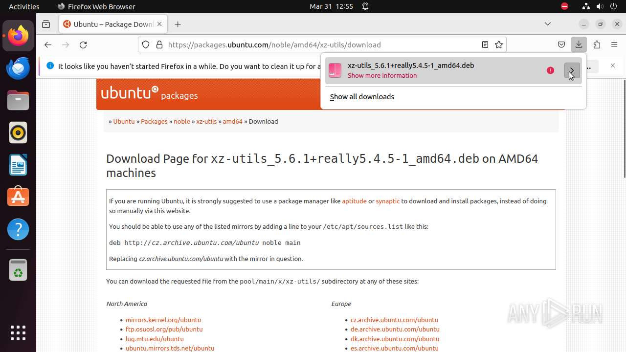The width and height of the screenshot is (626, 352).
Task: Download from lug.mtu.edu/ubuntu mirror
Action: pyautogui.click(x=155, y=339)
